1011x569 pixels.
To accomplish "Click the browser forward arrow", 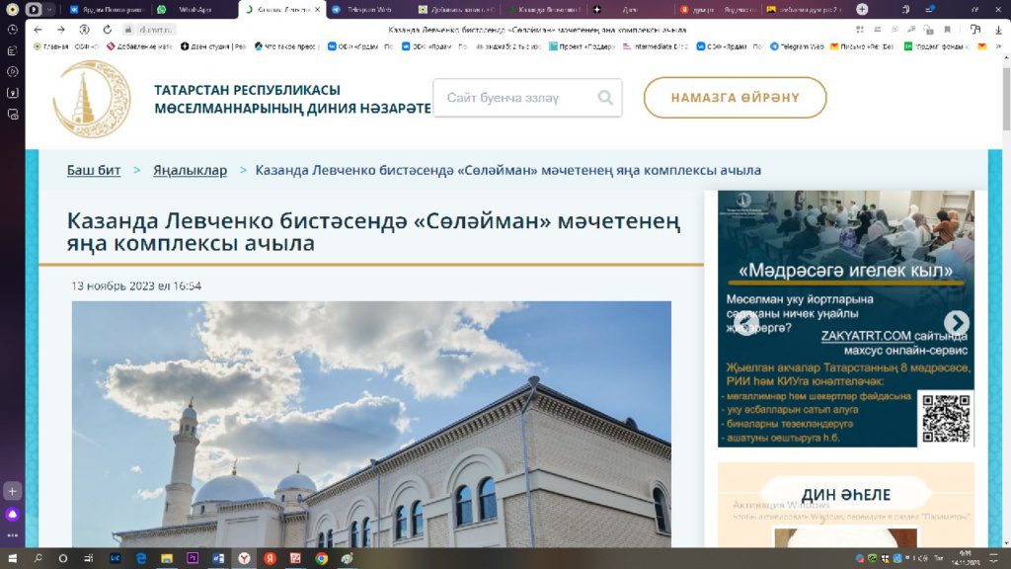I will pos(60,30).
